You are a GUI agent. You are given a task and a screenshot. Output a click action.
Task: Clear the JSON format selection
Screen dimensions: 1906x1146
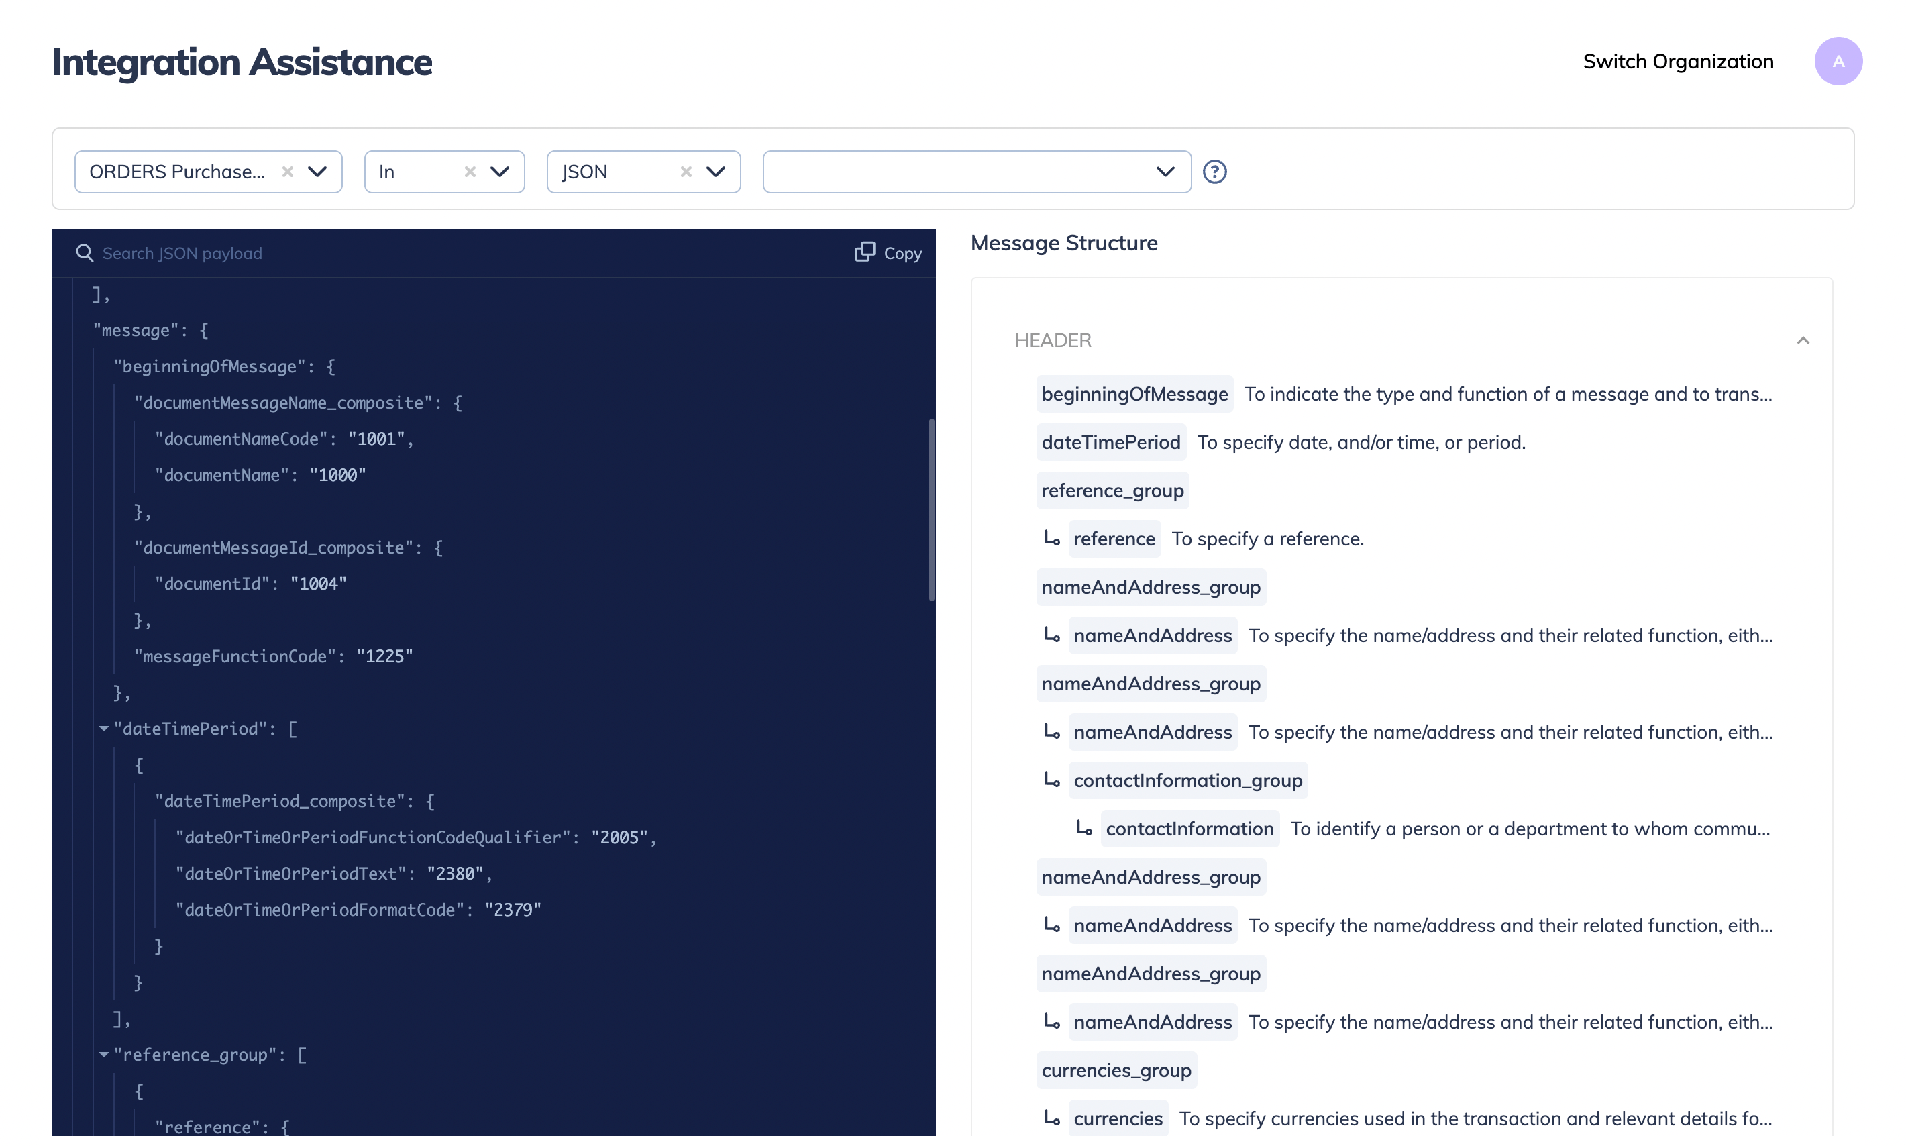(x=686, y=172)
